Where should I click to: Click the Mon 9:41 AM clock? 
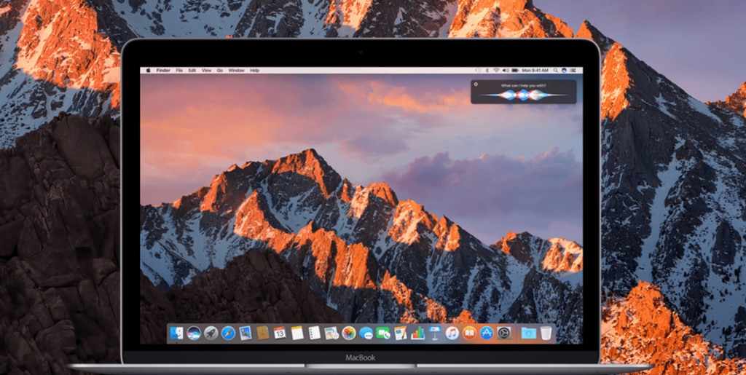(535, 71)
